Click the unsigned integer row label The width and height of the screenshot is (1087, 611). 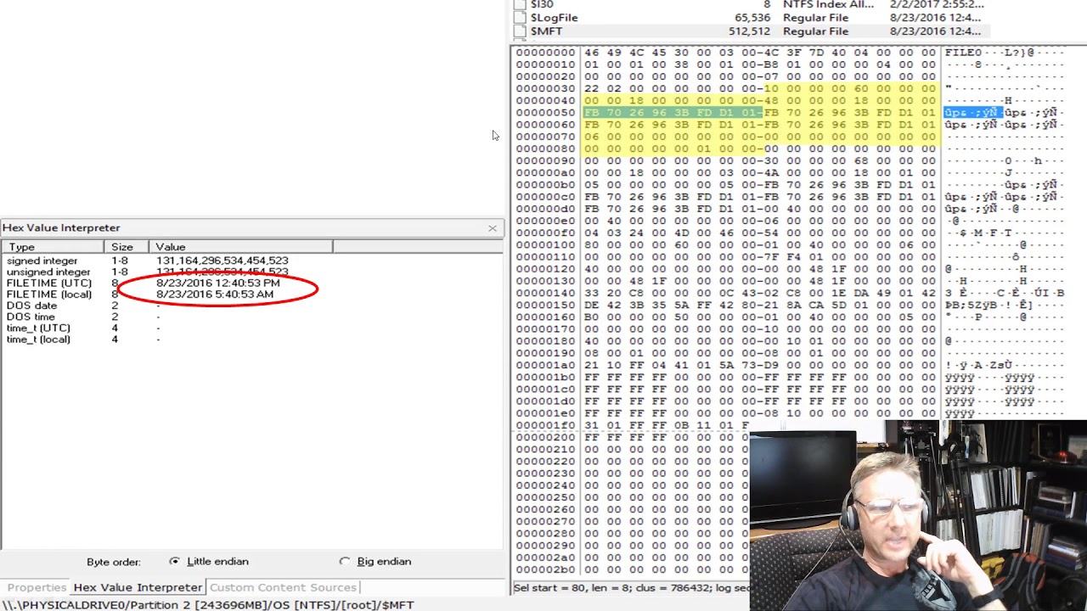tap(48, 272)
